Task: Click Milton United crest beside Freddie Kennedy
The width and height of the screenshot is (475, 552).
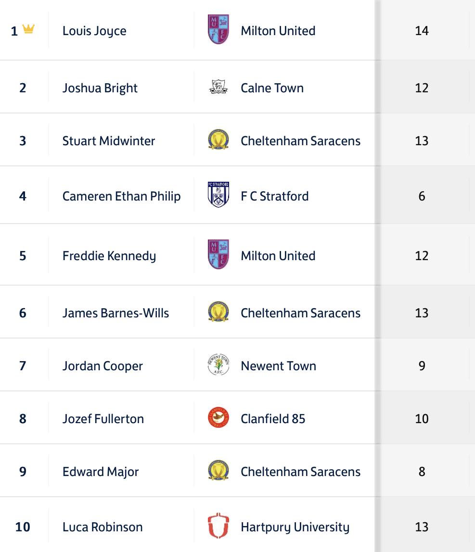Action: [218, 255]
